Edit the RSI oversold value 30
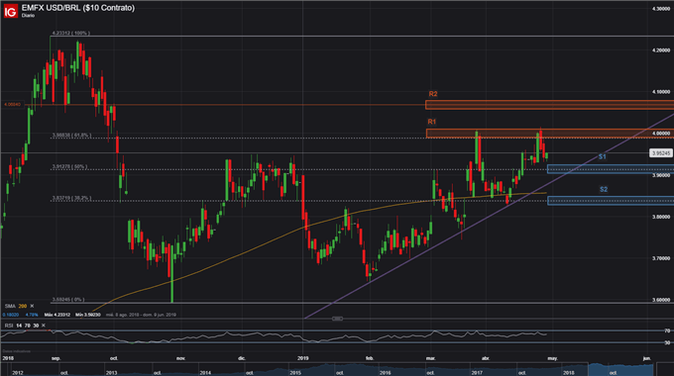 pos(36,326)
